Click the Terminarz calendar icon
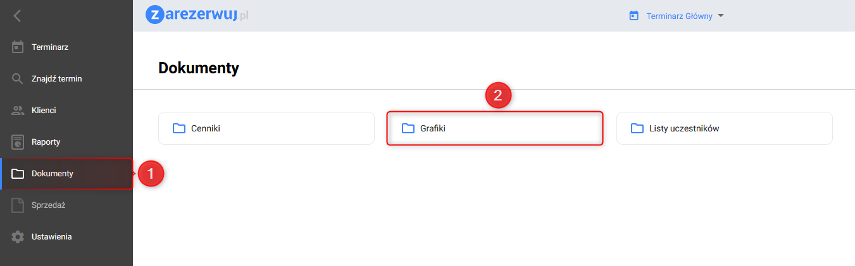This screenshot has width=855, height=266. [x=18, y=47]
